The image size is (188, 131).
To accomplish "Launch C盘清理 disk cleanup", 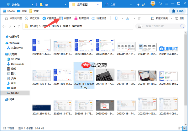I will [x=49, y=18].
